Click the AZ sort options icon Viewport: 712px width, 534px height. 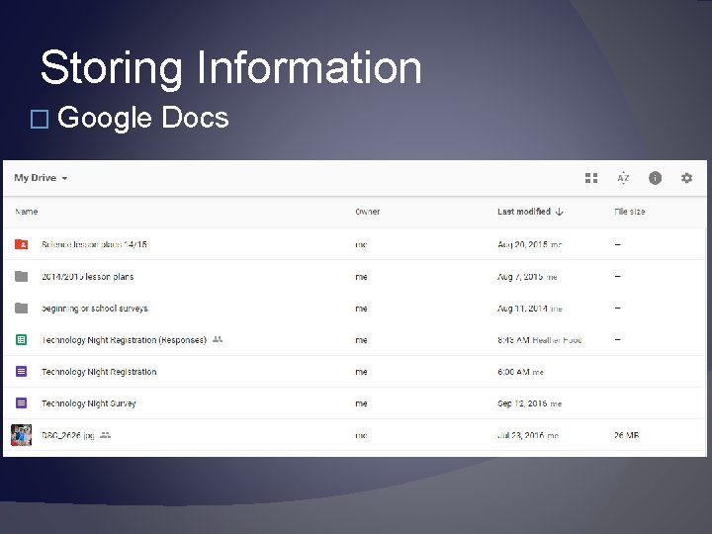pyautogui.click(x=623, y=178)
